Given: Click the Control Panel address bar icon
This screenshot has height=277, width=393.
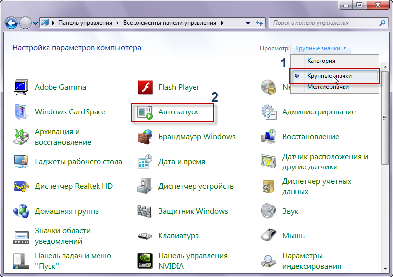Looking at the screenshot, I should coord(45,23).
